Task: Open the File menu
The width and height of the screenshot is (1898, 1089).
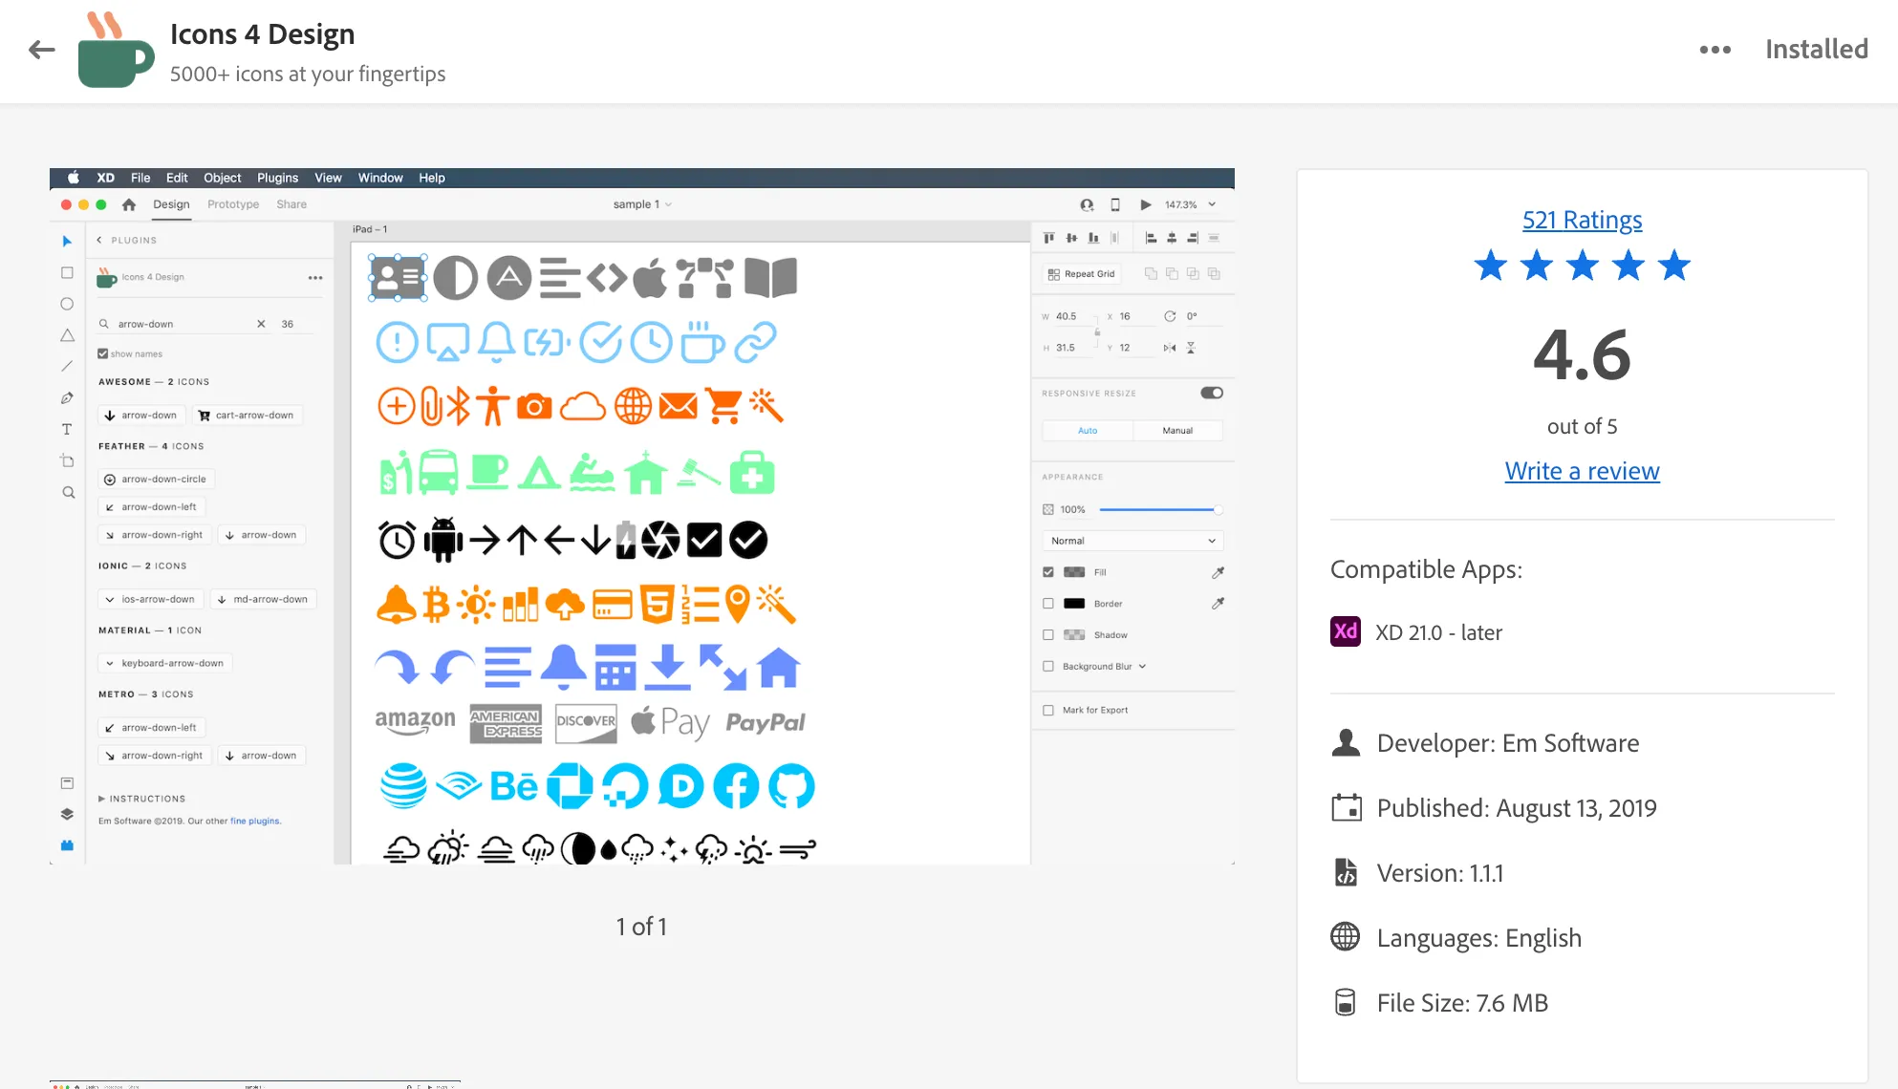Action: tap(140, 178)
